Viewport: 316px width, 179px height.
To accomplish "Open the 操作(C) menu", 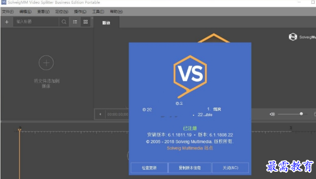I will coord(80,12).
